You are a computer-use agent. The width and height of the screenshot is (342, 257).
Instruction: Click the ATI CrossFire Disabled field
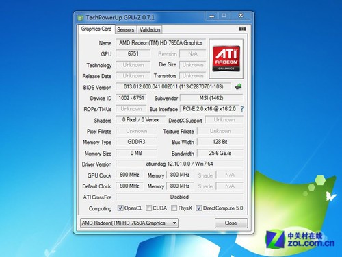point(179,197)
